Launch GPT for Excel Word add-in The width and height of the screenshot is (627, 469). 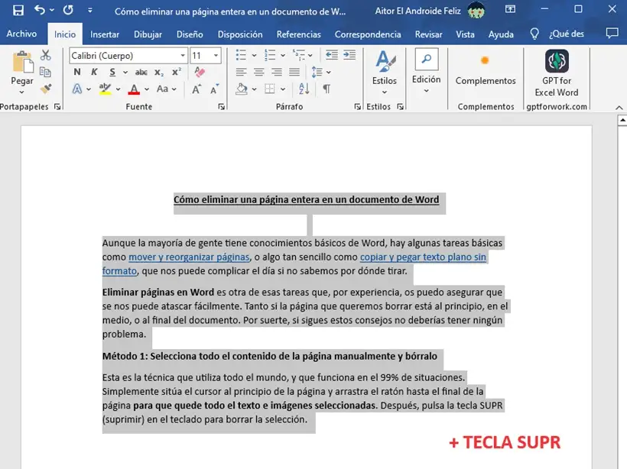pos(557,73)
